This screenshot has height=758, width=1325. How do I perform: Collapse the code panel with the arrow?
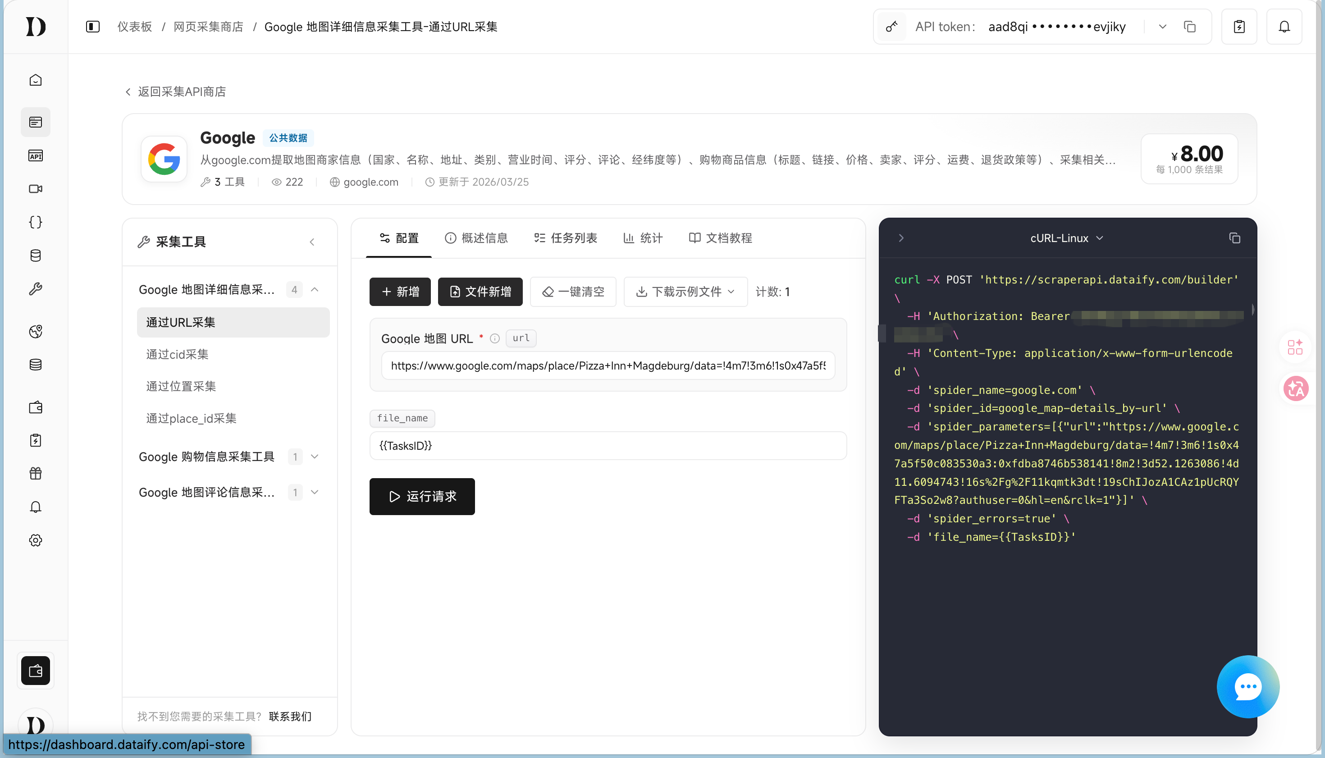tap(901, 238)
